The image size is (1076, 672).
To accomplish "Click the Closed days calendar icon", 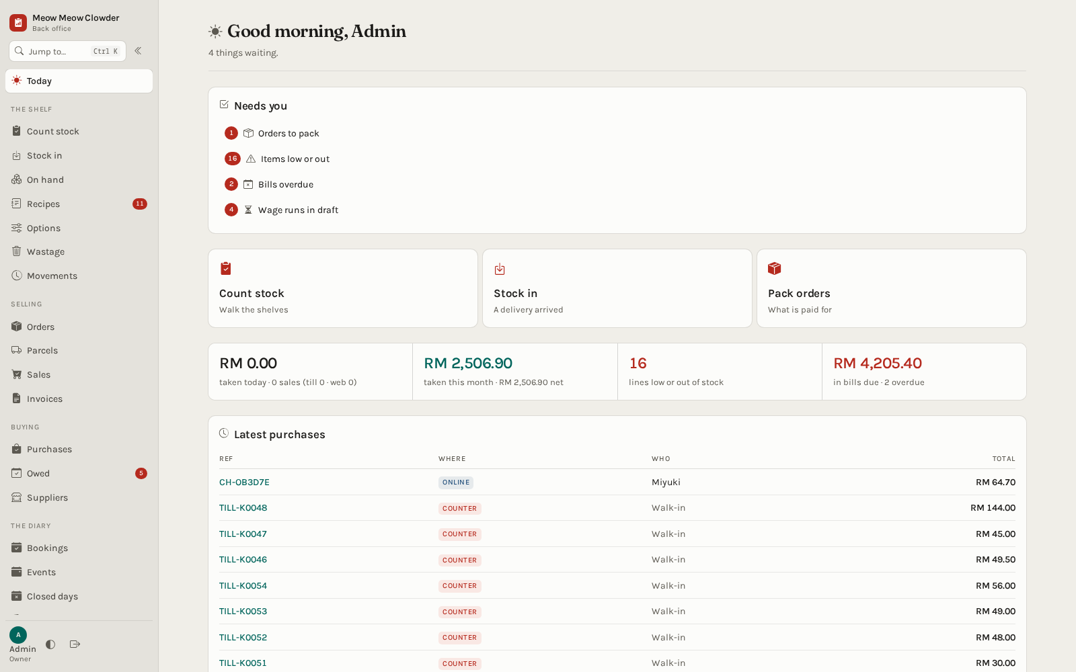I will [x=17, y=596].
